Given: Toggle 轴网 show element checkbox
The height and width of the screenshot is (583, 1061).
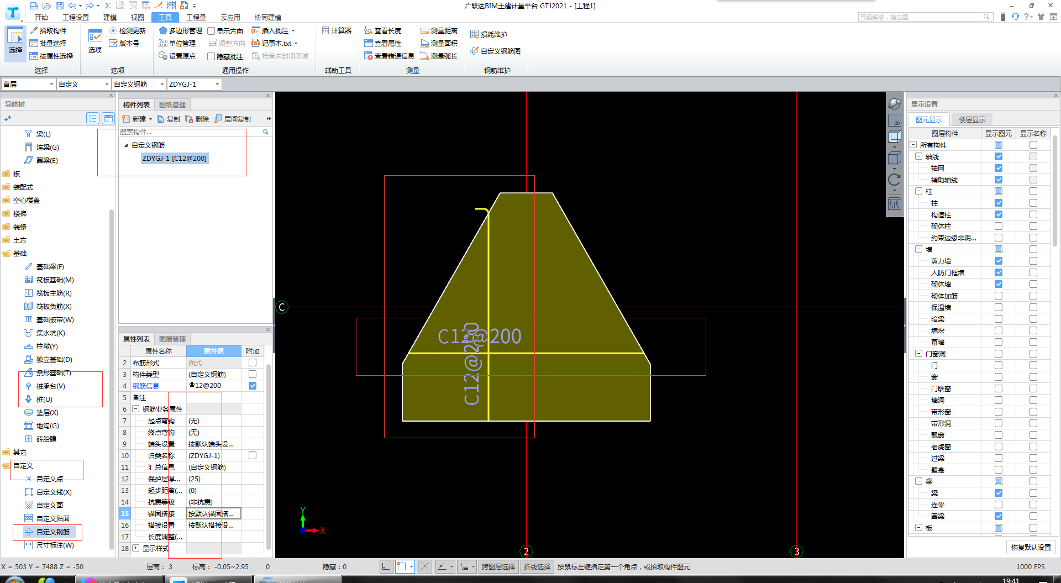Looking at the screenshot, I should 999,168.
